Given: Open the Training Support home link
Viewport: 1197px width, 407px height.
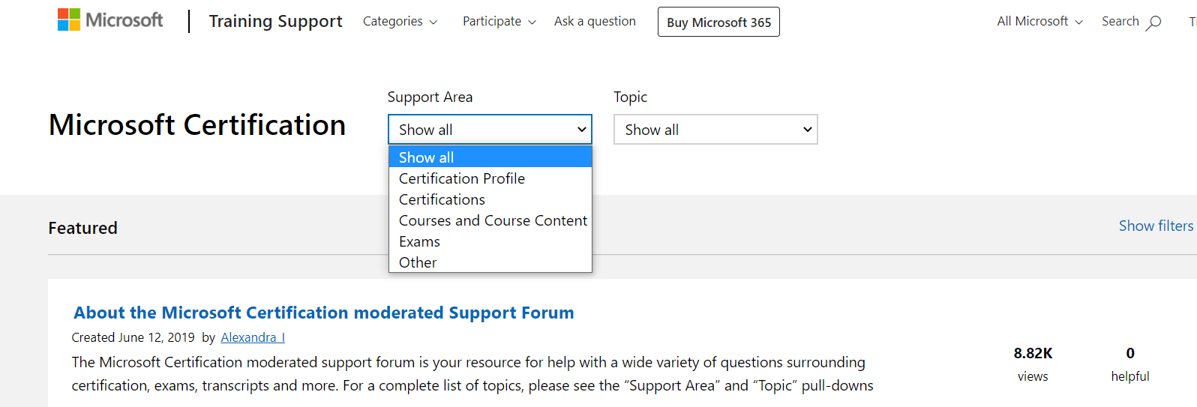Looking at the screenshot, I should pos(275,21).
